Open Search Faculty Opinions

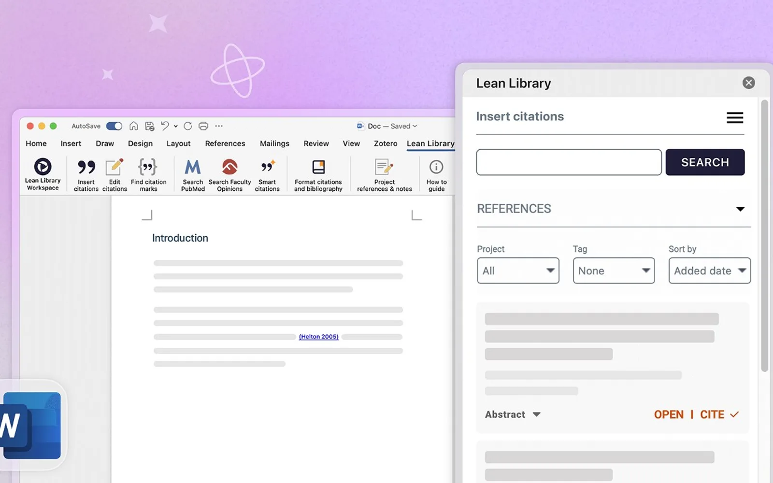coord(229,175)
